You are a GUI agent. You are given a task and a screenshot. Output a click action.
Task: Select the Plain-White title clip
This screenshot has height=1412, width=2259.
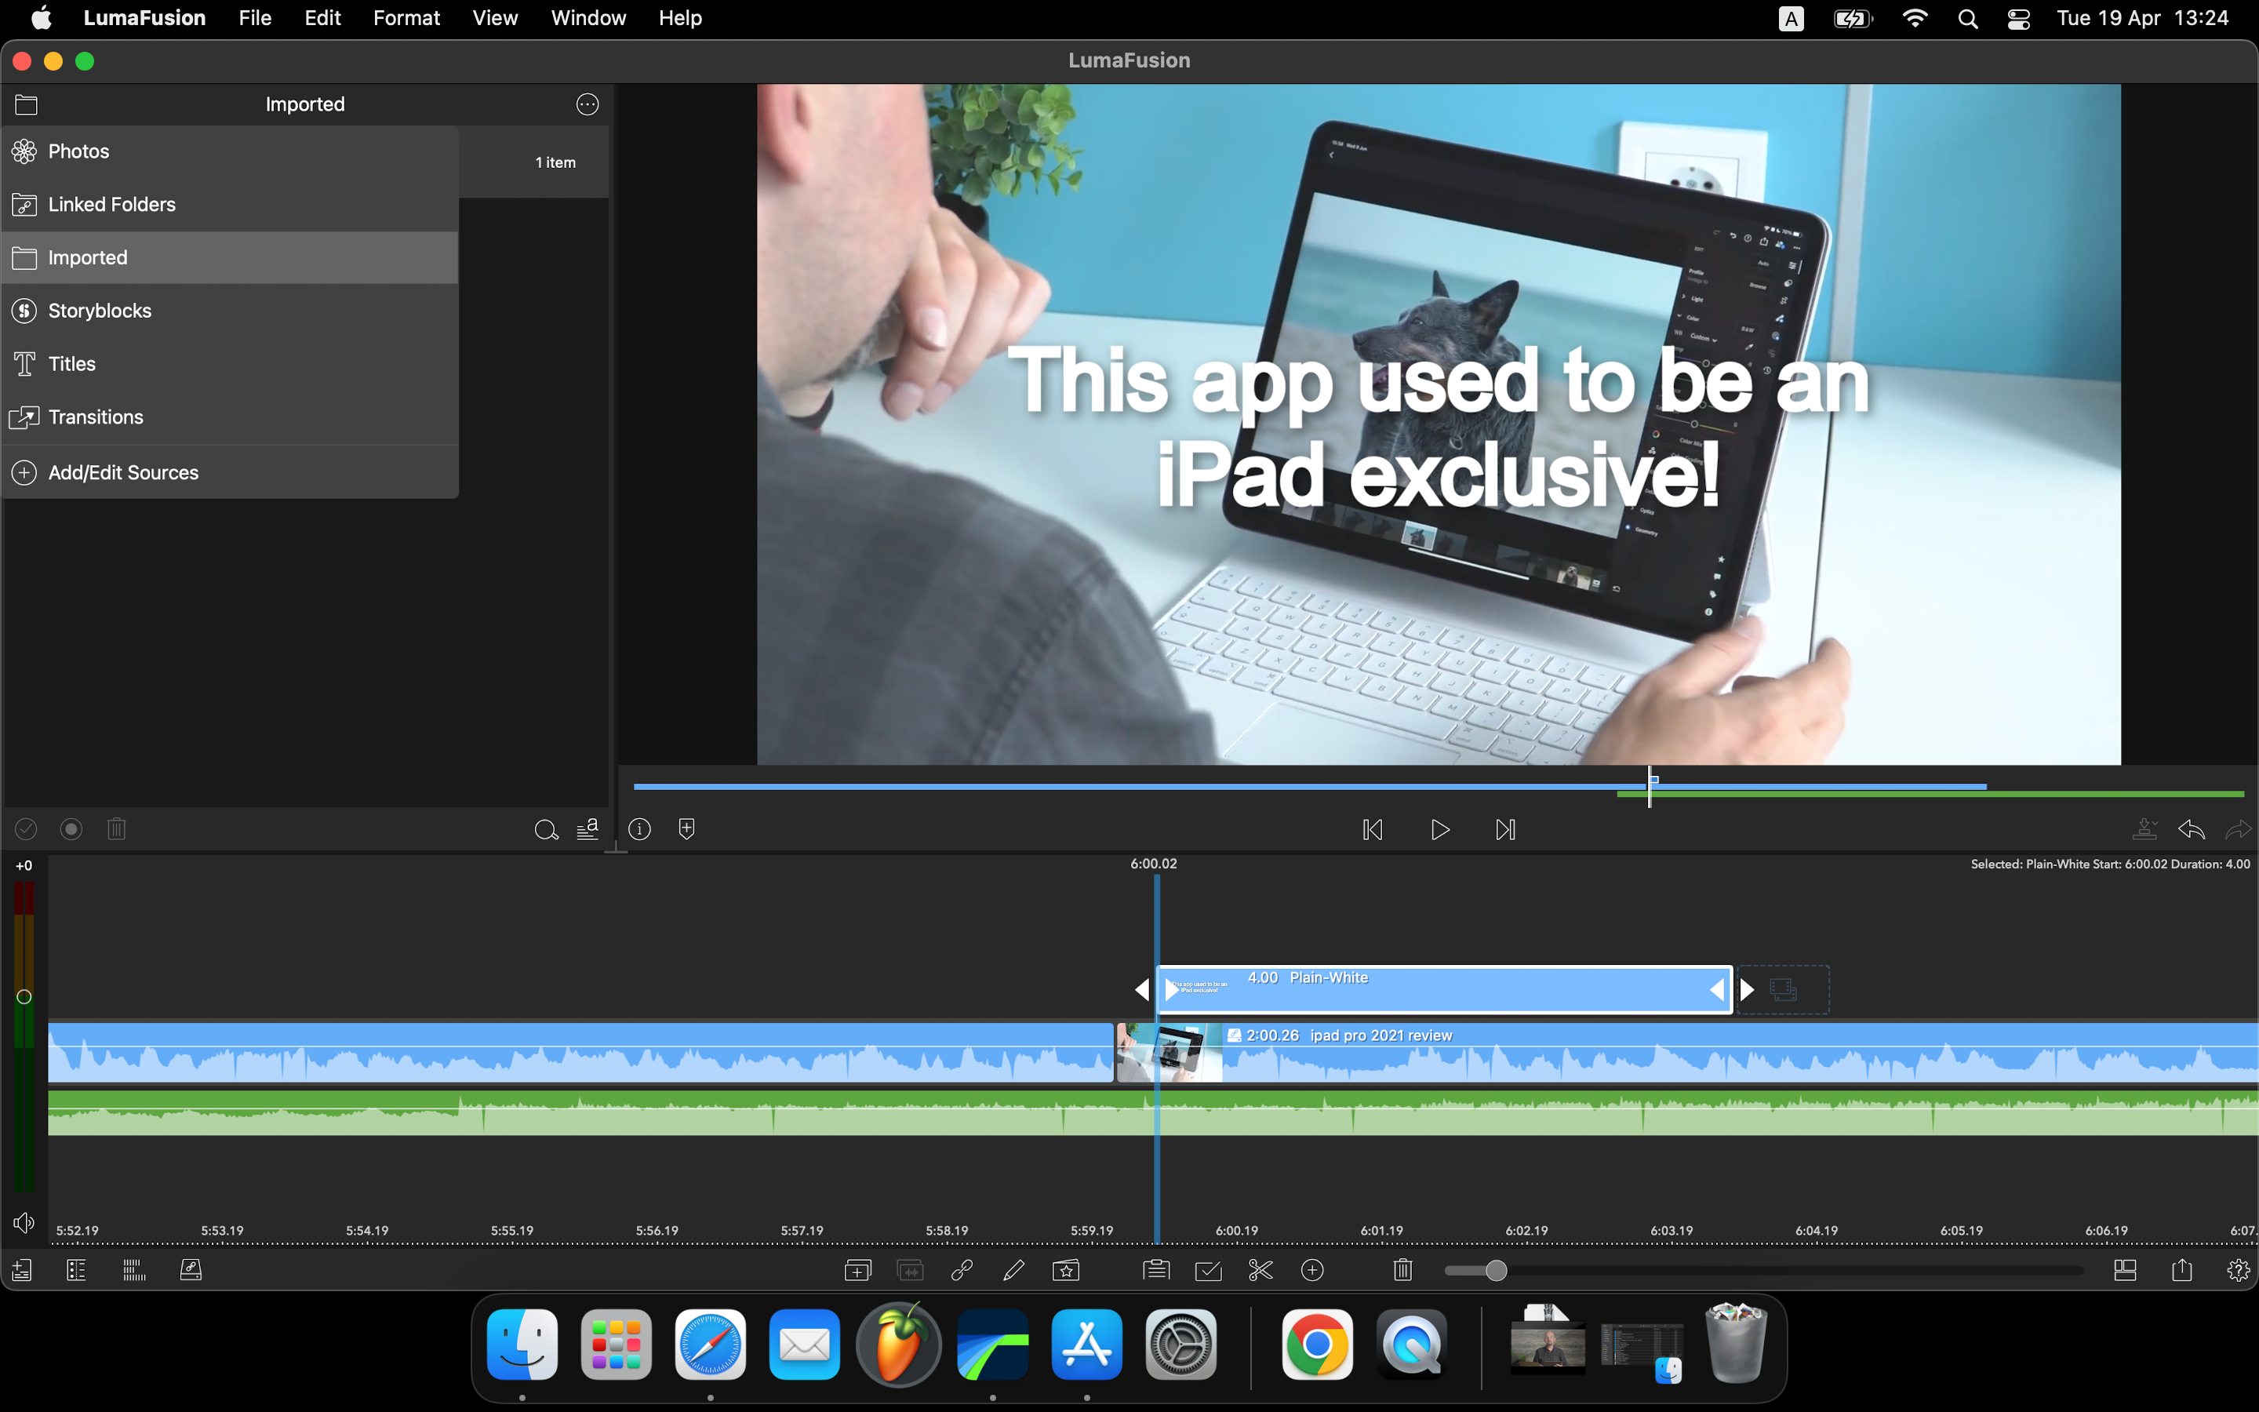[x=1445, y=989]
